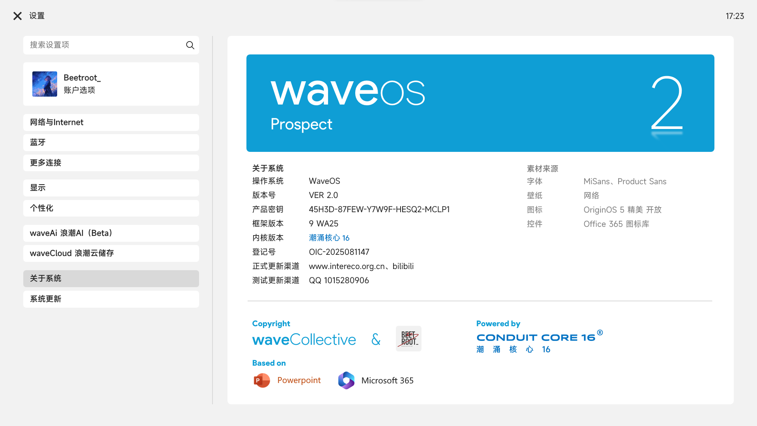The width and height of the screenshot is (757, 426).
Task: Click operating system value WaveOS
Action: pos(324,181)
